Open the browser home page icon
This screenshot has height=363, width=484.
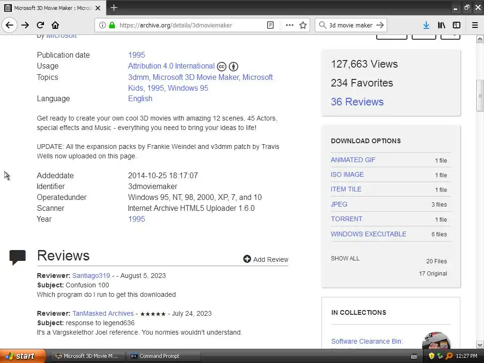tap(55, 25)
